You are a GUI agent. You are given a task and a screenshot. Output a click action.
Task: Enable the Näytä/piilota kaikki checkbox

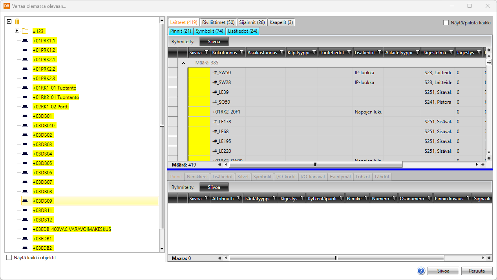pyautogui.click(x=446, y=23)
